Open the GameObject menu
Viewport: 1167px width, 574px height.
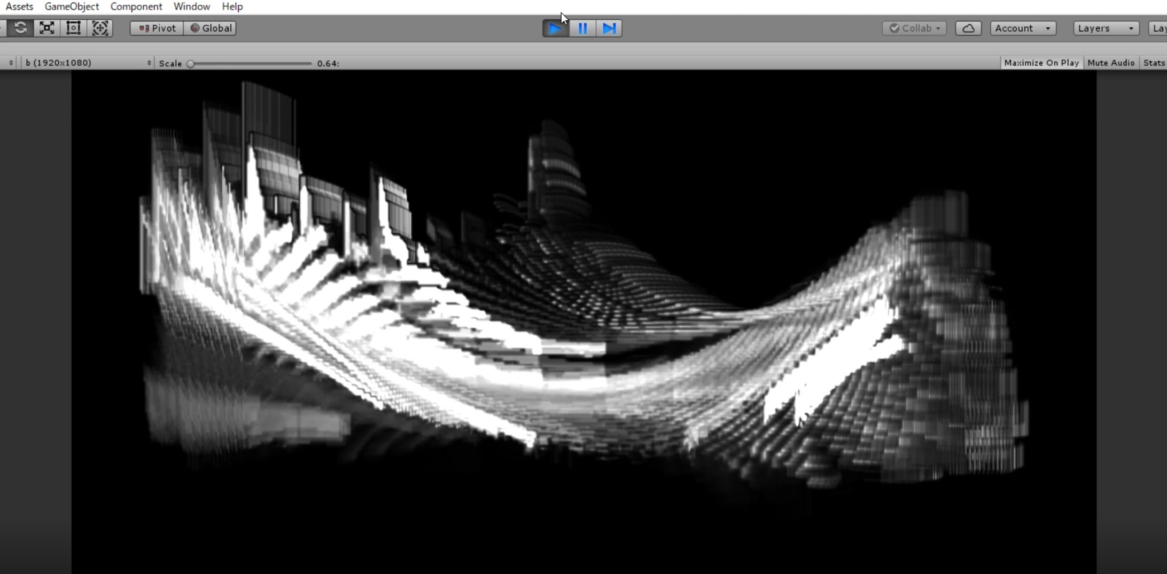pos(72,6)
